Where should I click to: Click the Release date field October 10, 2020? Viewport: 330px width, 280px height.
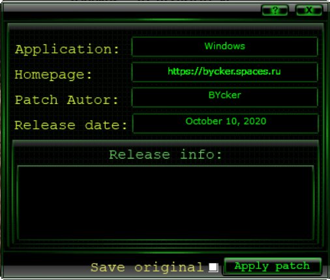225,123
